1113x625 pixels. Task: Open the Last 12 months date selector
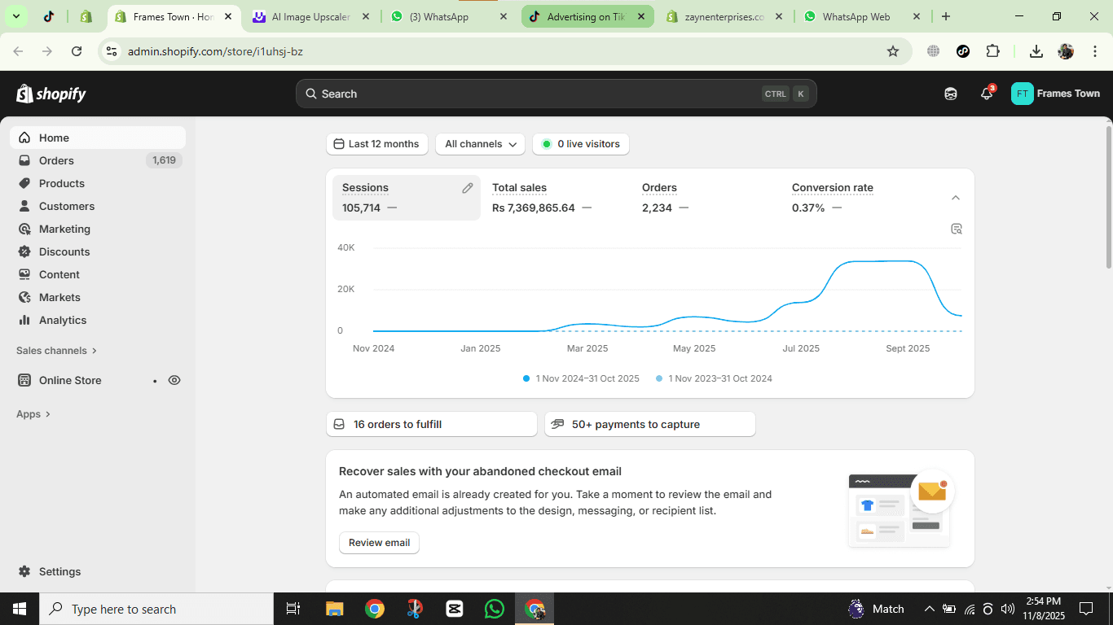click(x=376, y=144)
